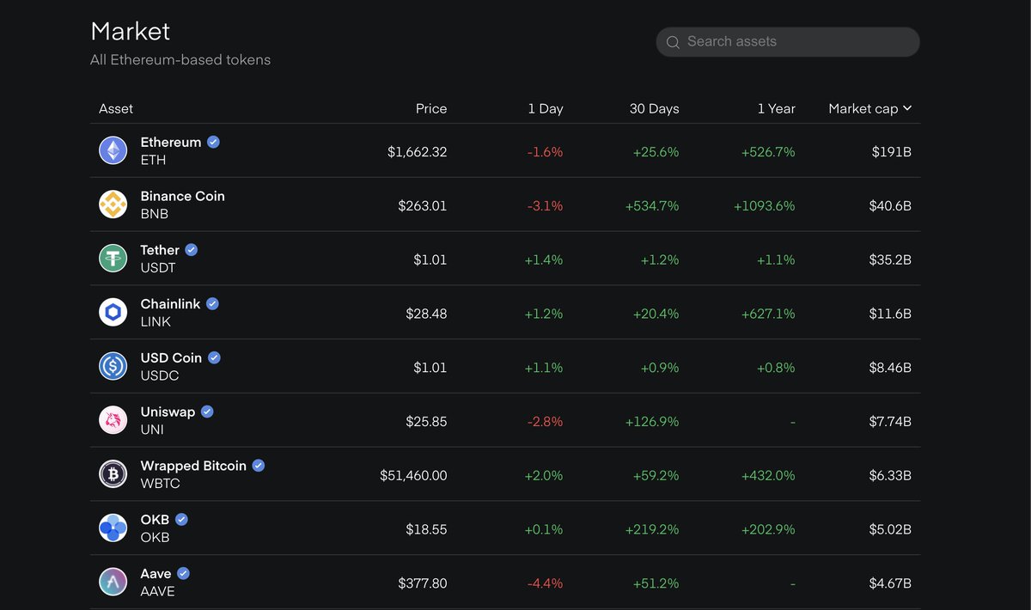Click OKB price $18.55
This screenshot has width=1031, height=610.
tap(427, 529)
